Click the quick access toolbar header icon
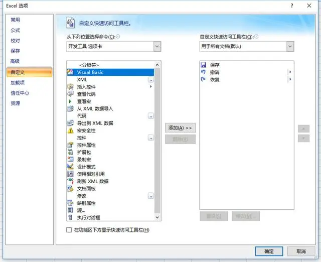Image resolution: width=321 pixels, height=262 pixels. (x=70, y=23)
